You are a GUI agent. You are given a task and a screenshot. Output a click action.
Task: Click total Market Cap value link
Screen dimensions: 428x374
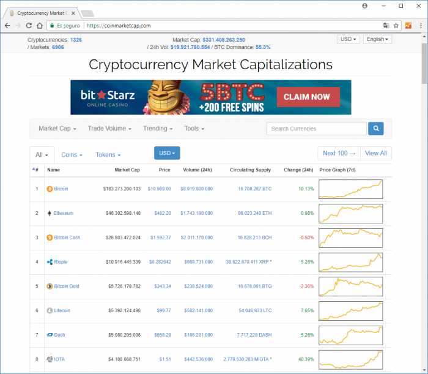[x=224, y=40]
